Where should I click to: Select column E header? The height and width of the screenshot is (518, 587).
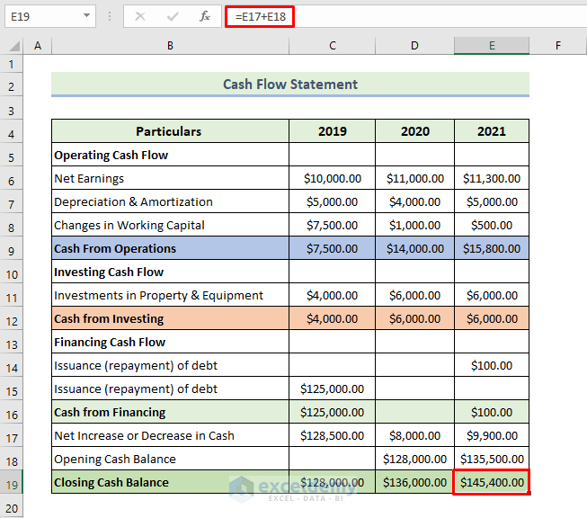492,46
